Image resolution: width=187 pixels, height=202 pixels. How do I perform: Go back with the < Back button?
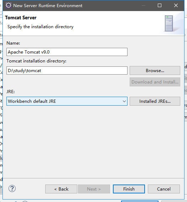[61, 189]
